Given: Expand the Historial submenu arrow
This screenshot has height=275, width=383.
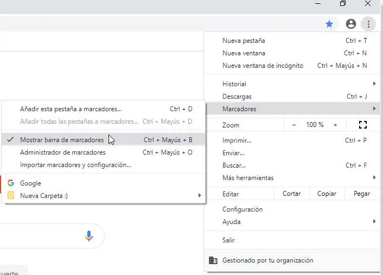Looking at the screenshot, I should (x=374, y=84).
